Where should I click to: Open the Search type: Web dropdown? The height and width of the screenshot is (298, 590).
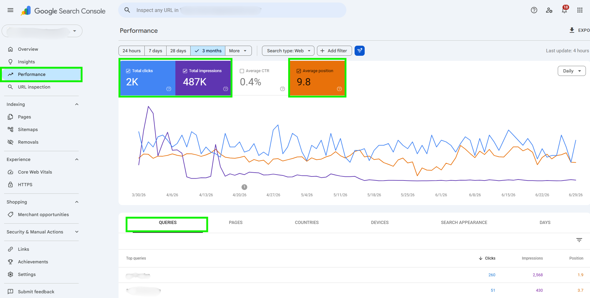pos(288,51)
